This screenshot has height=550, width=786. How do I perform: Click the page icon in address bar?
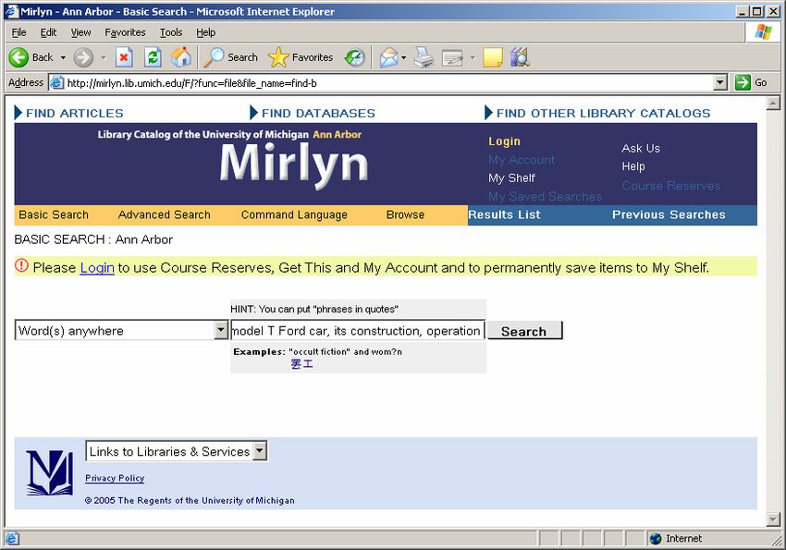click(57, 82)
